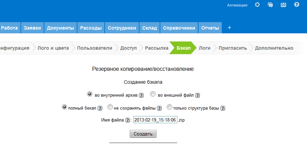Open settings gear icon in header
The image size is (307, 146).
click(258, 5)
